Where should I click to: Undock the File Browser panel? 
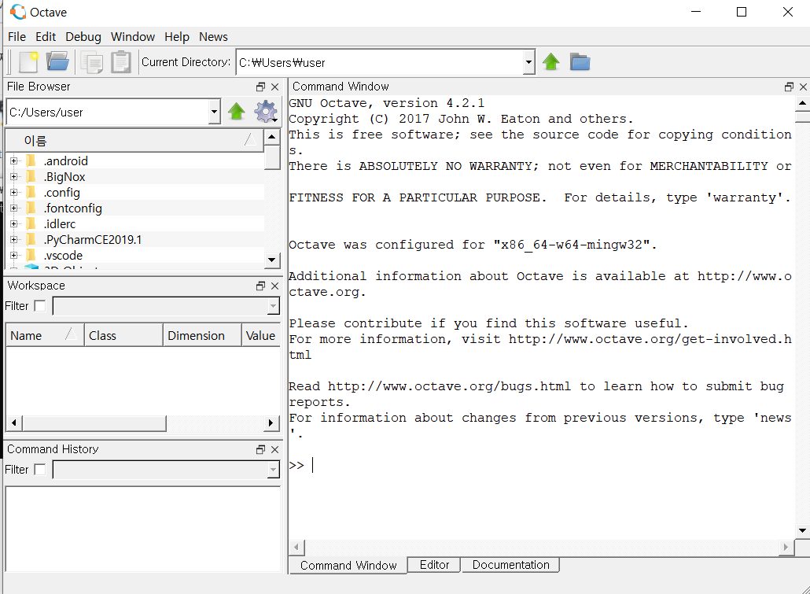tap(261, 87)
